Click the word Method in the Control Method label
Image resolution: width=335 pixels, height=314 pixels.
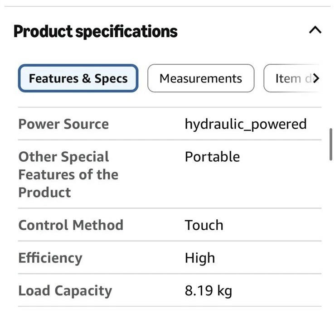(x=98, y=225)
